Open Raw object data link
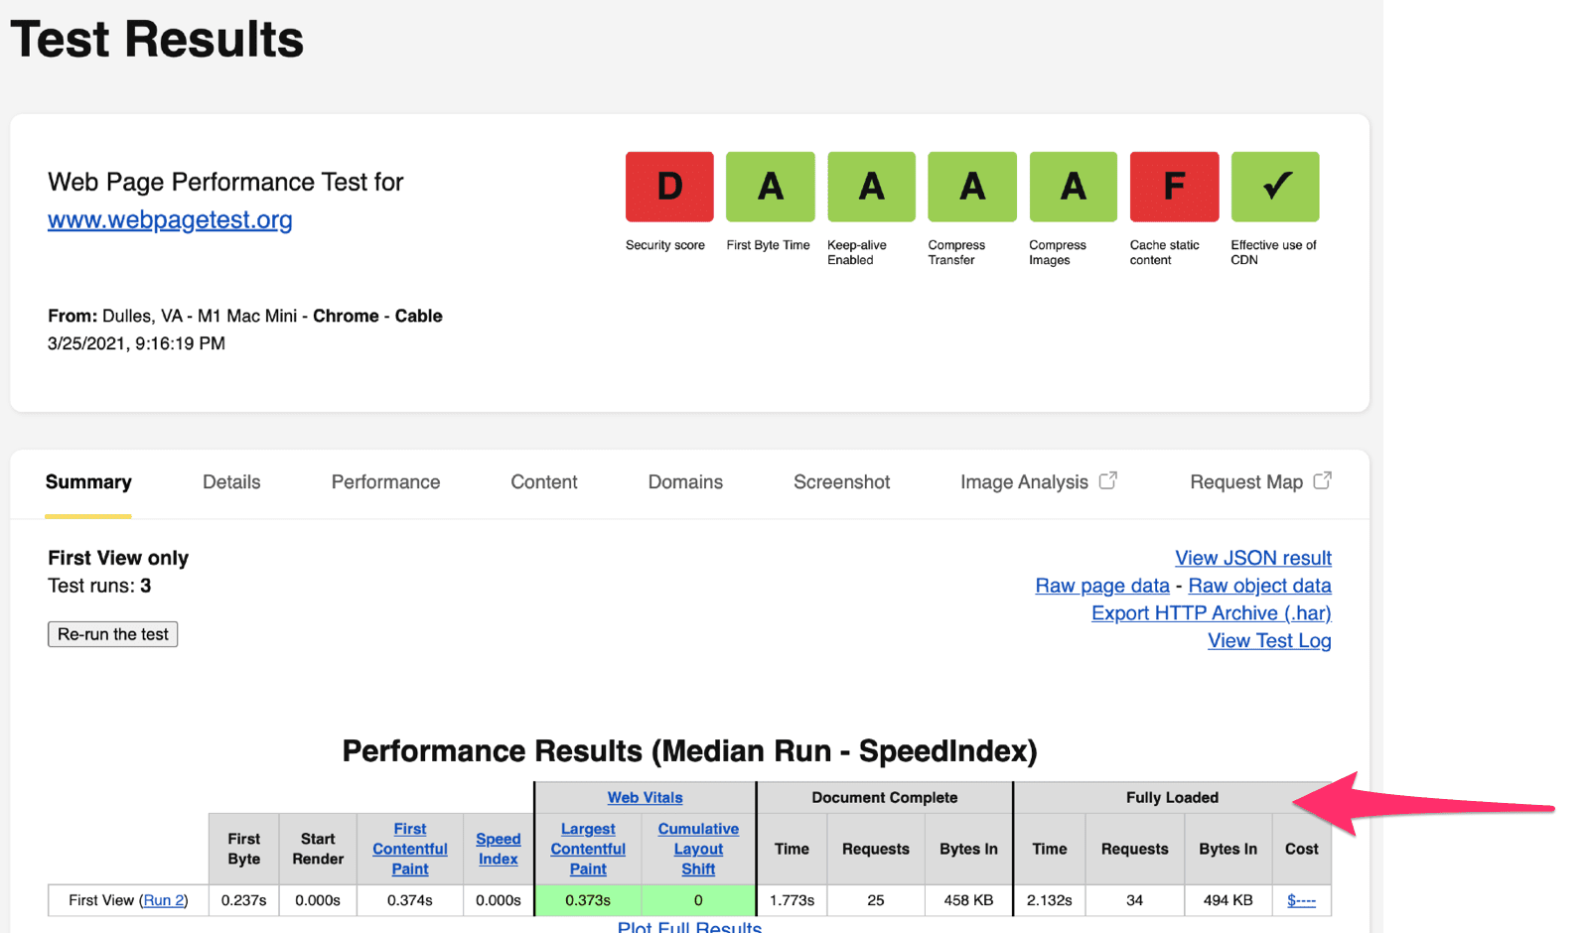 pyautogui.click(x=1259, y=586)
